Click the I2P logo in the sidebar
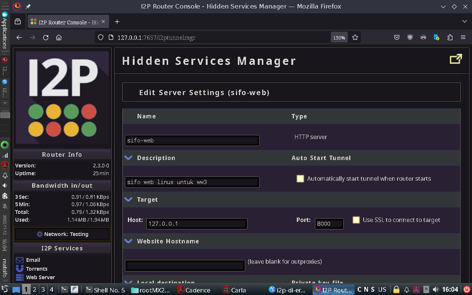Image resolution: width=472 pixels, height=295 pixels. (62, 97)
